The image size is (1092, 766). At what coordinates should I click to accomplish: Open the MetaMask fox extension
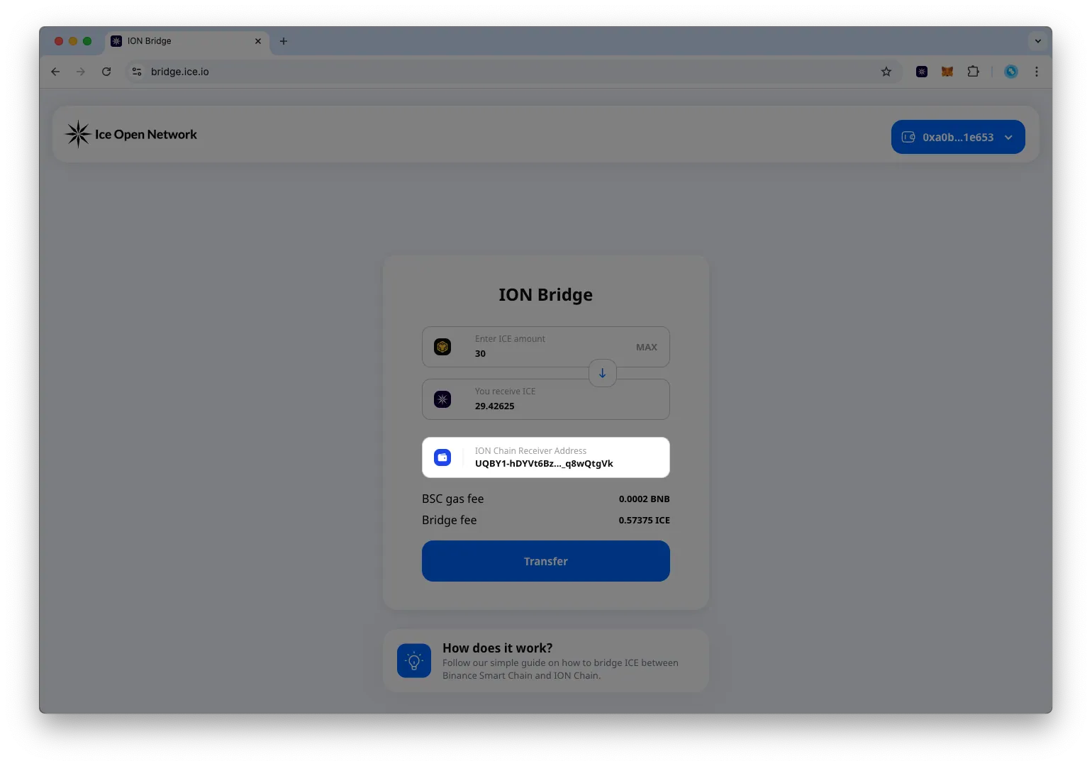(x=947, y=72)
